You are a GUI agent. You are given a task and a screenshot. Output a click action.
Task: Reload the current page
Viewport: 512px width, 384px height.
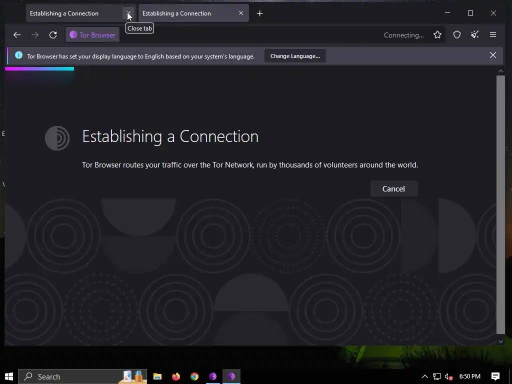coord(53,35)
